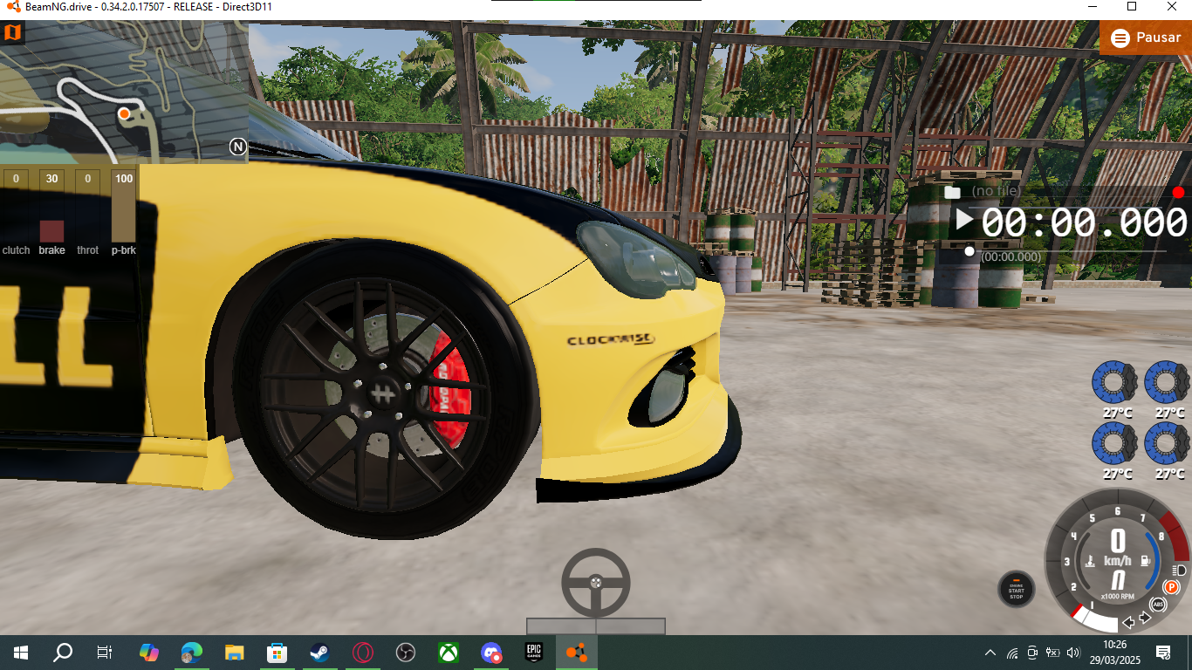Click the compass N marker on minimap
The image size is (1192, 670).
click(237, 147)
